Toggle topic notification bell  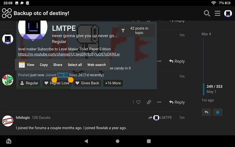(218, 112)
